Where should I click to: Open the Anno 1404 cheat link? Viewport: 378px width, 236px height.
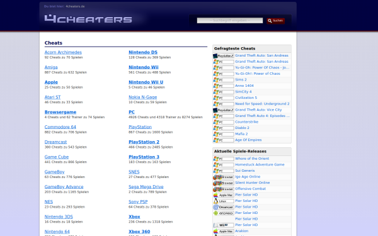coord(244,86)
